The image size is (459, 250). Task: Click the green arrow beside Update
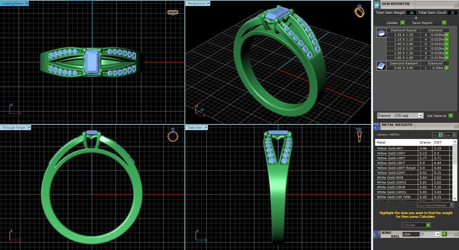point(403,23)
